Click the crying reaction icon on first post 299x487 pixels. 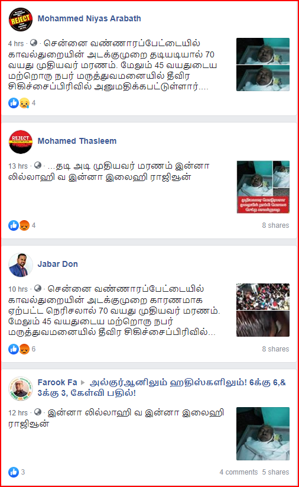point(24,103)
